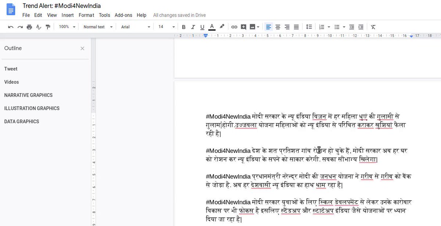The width and height of the screenshot is (441, 226).
Task: Jump to Tweet in outline
Action: point(11,69)
